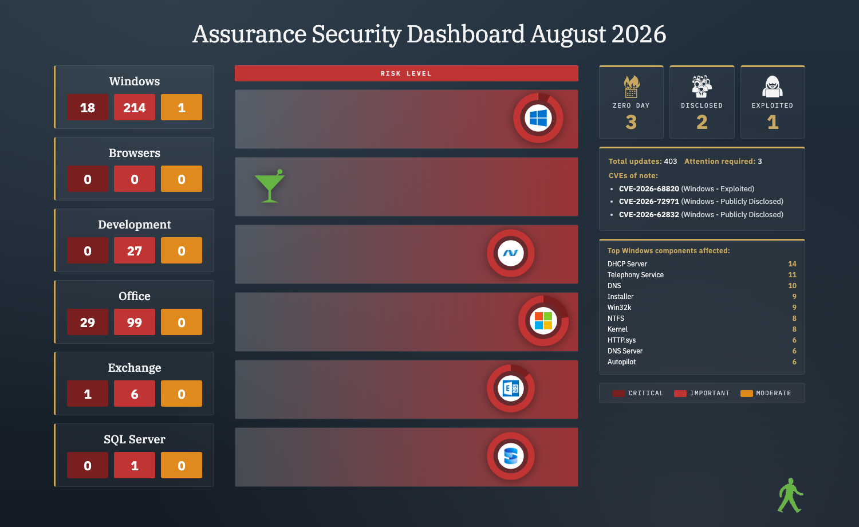The width and height of the screenshot is (859, 527).
Task: Click the Windows card title
Action: tap(135, 81)
